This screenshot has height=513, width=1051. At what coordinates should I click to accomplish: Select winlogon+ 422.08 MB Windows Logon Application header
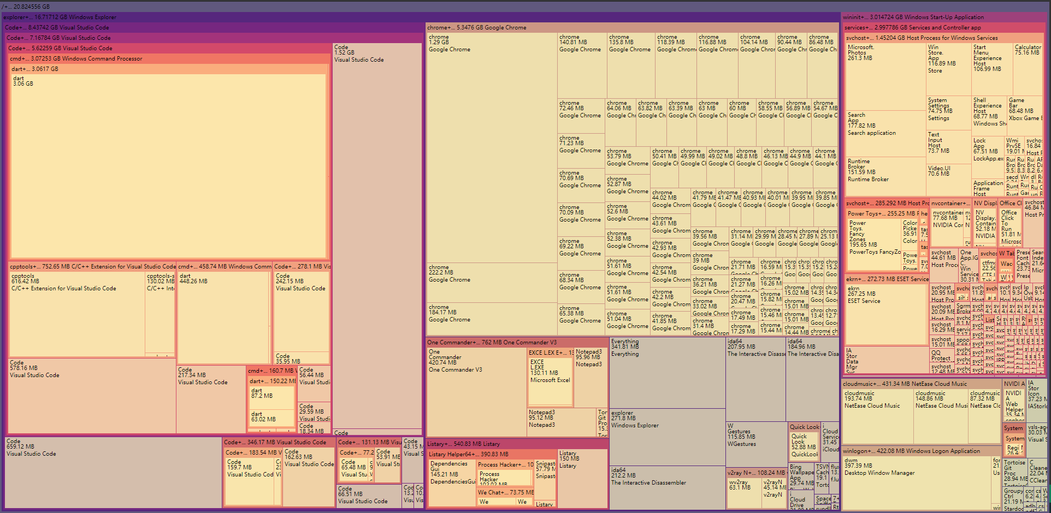click(x=921, y=451)
